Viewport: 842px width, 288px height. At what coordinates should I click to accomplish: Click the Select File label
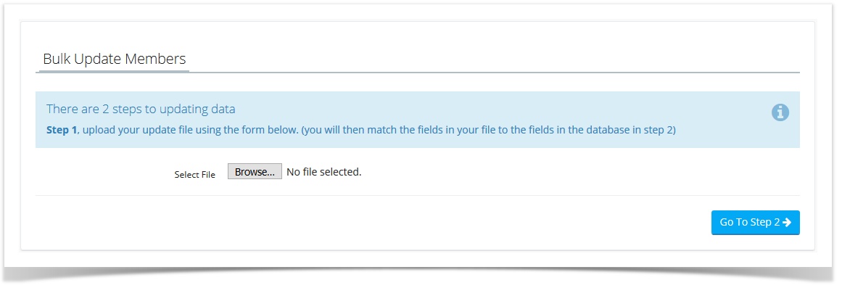(x=194, y=175)
